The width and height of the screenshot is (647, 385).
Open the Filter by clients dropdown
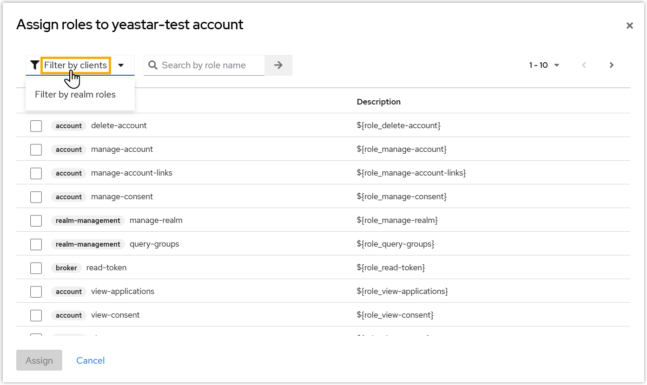(x=76, y=65)
